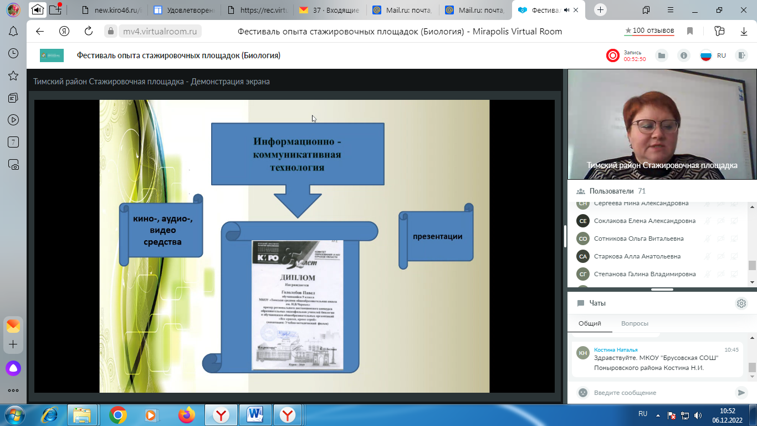Toggle camera icon for Соклакова Елена Александровна
Viewport: 757px width, 426px height.
721,221
